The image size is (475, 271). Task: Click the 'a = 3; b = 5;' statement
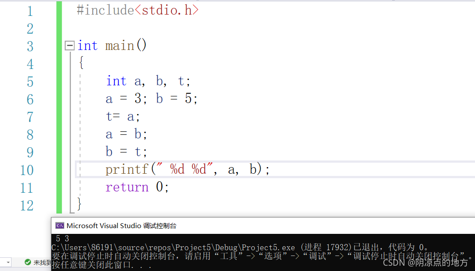(x=152, y=99)
